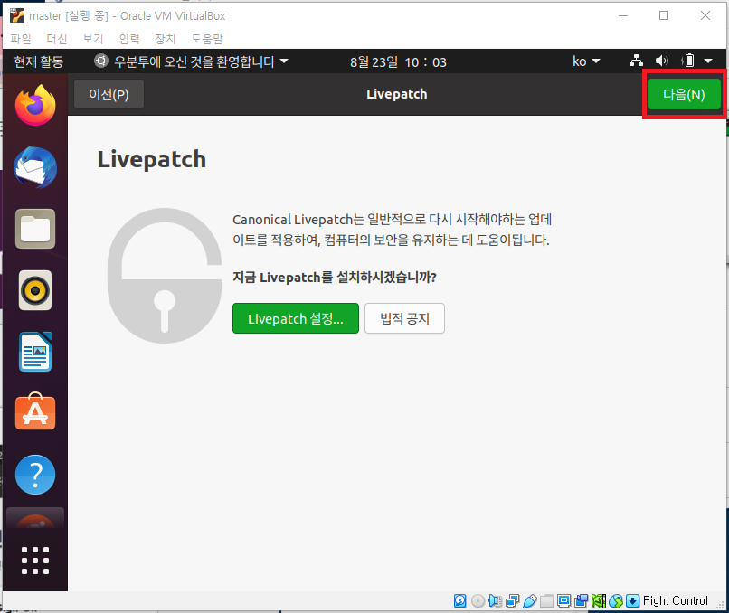The width and height of the screenshot is (729, 613).
Task: Open the 입력 menu in VirtualBox
Action: pyautogui.click(x=129, y=39)
